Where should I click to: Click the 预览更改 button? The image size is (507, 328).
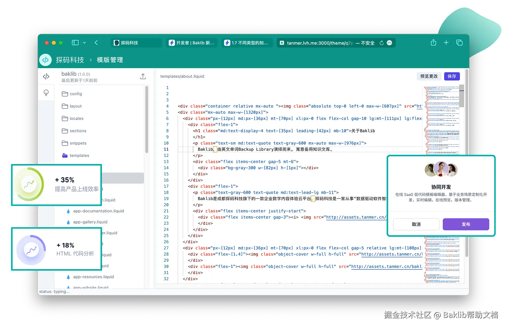(429, 76)
